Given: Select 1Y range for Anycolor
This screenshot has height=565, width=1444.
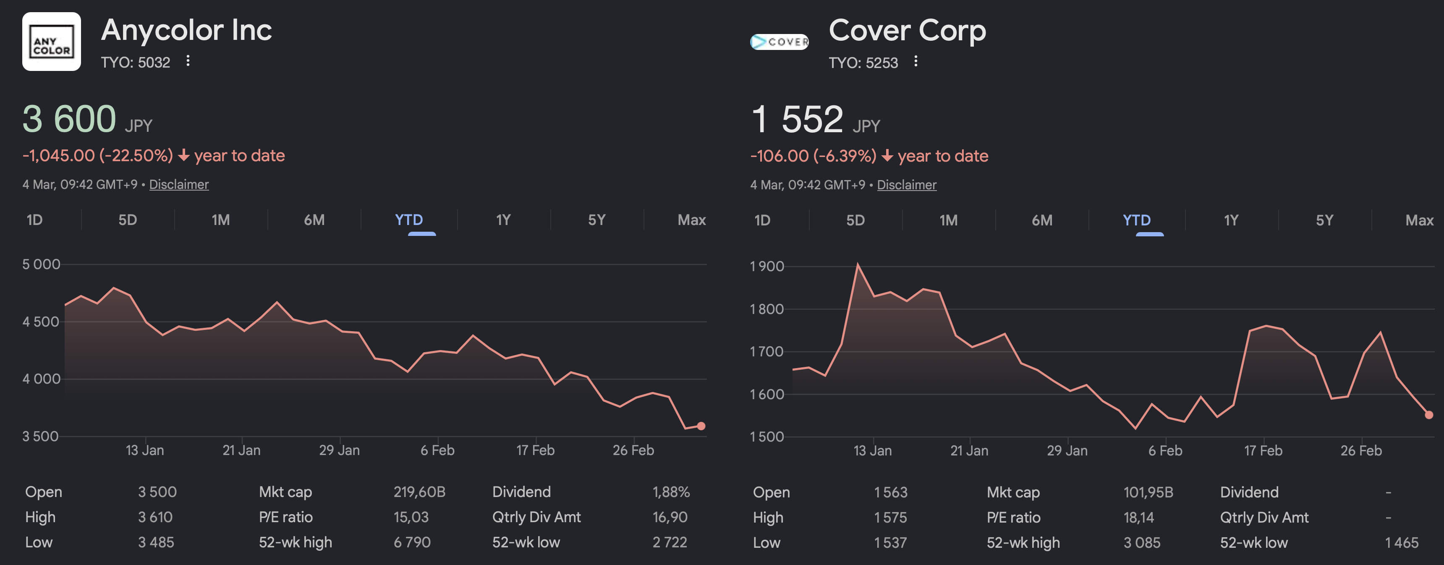Looking at the screenshot, I should (x=503, y=220).
